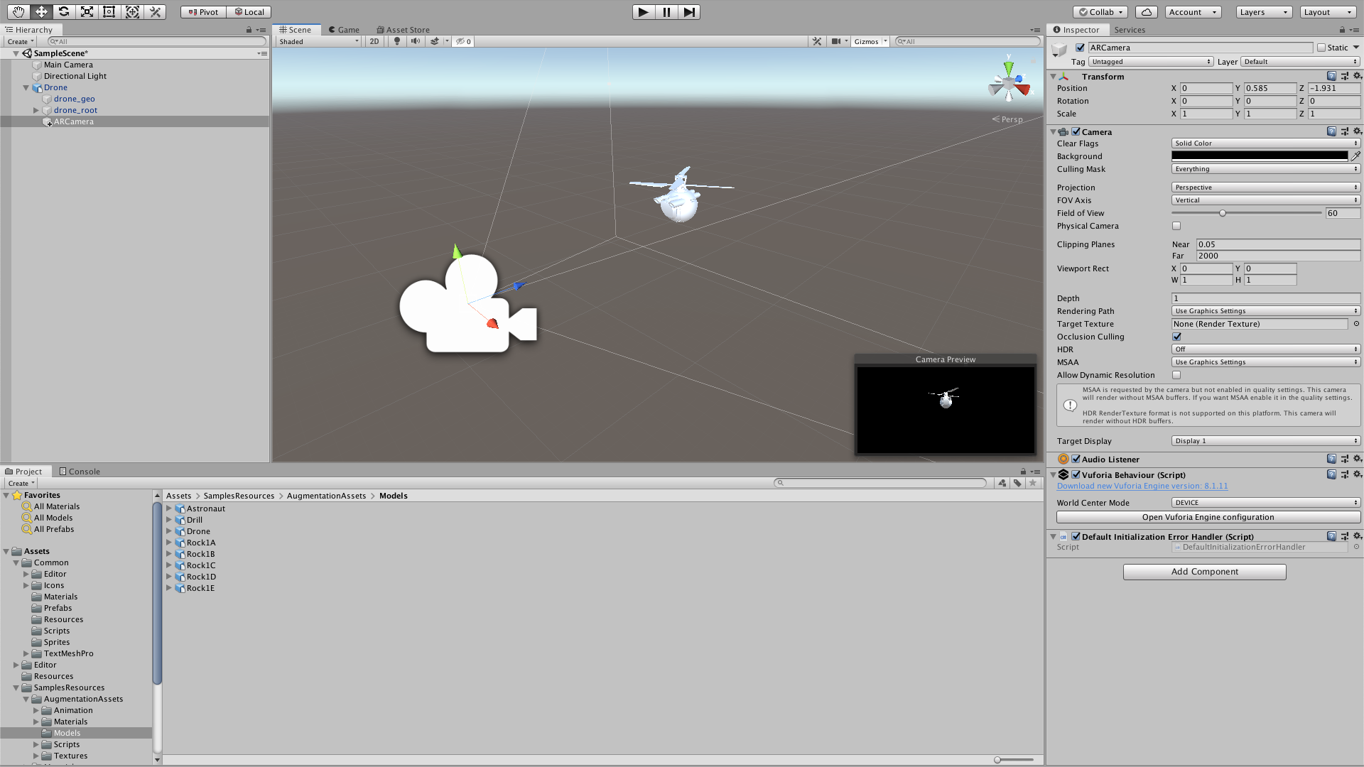The height and width of the screenshot is (767, 1364).
Task: Select the Scale tool
Action: [87, 12]
